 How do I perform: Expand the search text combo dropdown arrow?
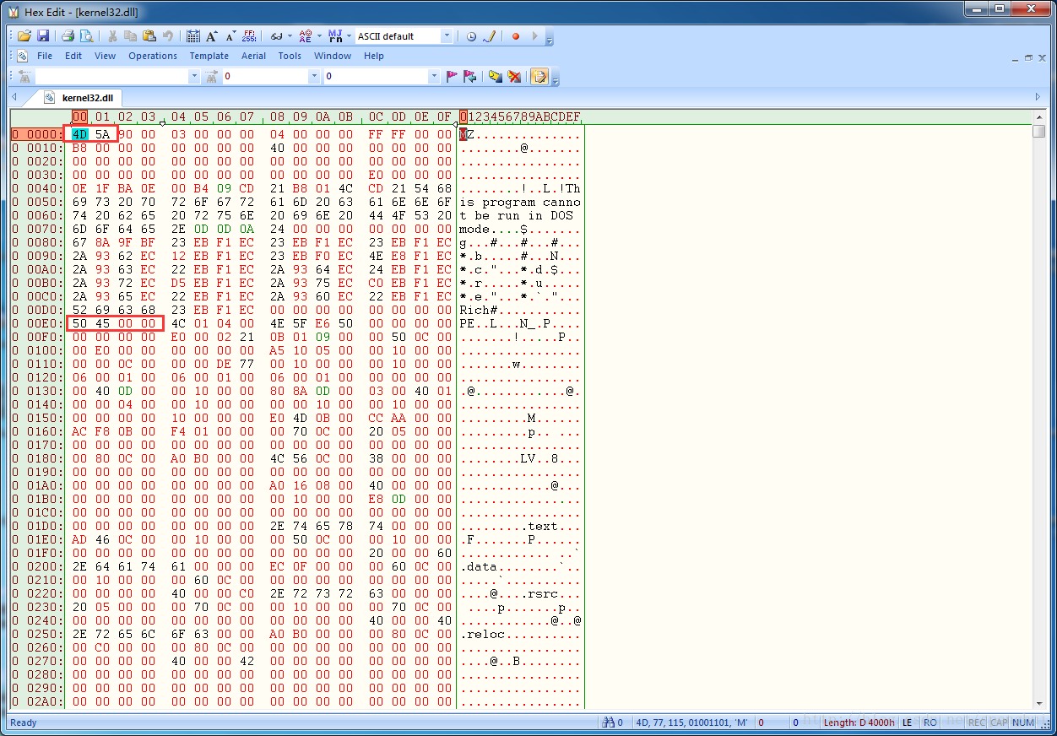tap(194, 76)
